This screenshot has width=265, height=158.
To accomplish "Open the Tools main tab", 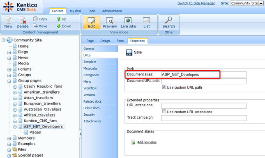I will point(92,11).
